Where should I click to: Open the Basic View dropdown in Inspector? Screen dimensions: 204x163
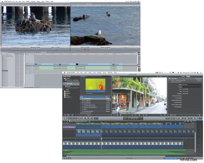click(176, 115)
